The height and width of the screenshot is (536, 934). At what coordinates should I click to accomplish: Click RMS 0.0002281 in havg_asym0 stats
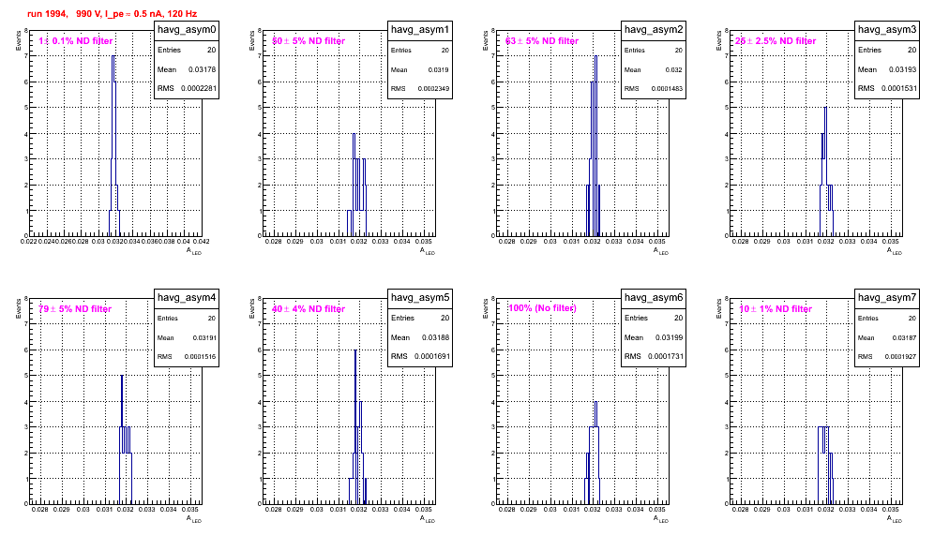(x=187, y=89)
